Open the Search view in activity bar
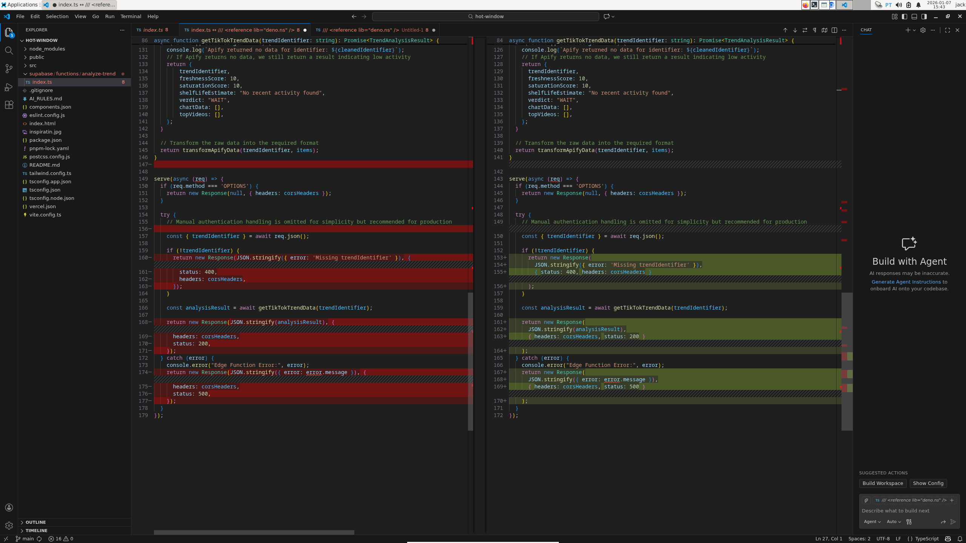Screen dimensions: 966x543 click(x=9, y=51)
